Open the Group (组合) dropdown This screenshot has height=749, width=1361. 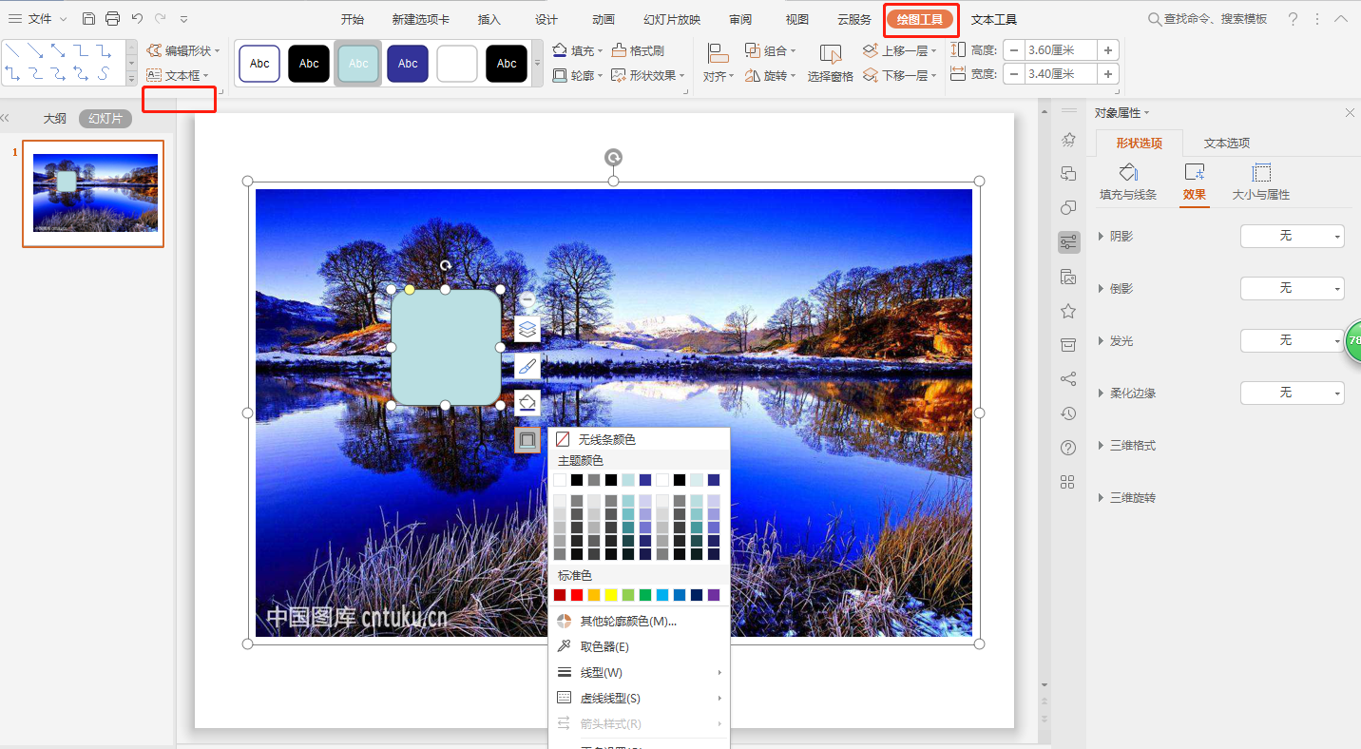pos(770,50)
